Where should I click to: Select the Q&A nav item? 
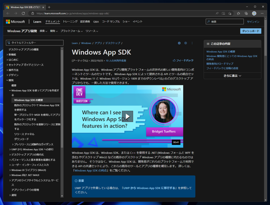coord(96,22)
